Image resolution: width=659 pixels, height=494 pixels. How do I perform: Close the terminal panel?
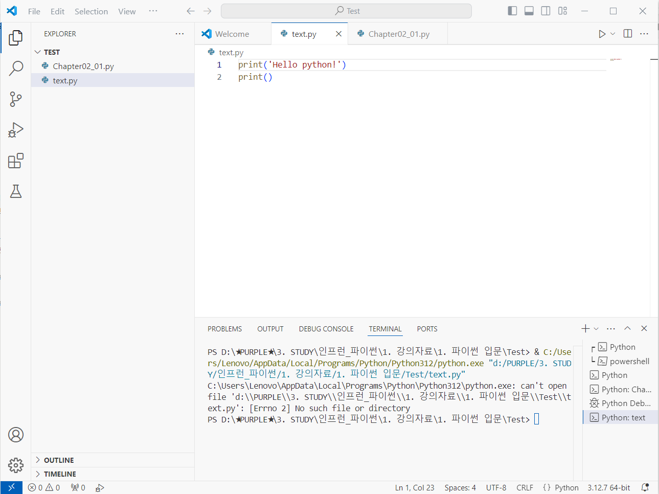click(644, 328)
